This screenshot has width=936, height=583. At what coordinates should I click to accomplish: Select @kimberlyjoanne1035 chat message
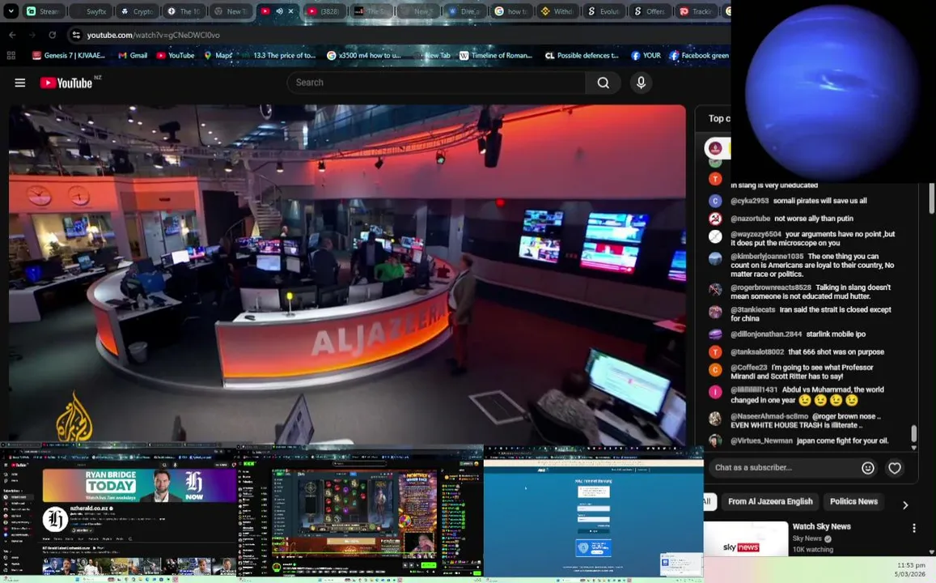(812, 265)
